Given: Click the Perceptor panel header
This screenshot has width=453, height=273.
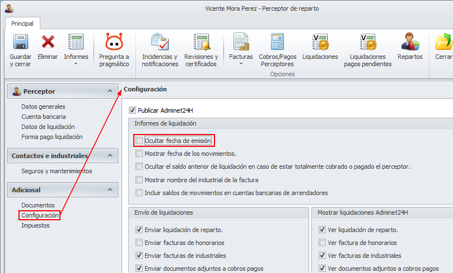Looking at the screenshot, I should coord(62,91).
